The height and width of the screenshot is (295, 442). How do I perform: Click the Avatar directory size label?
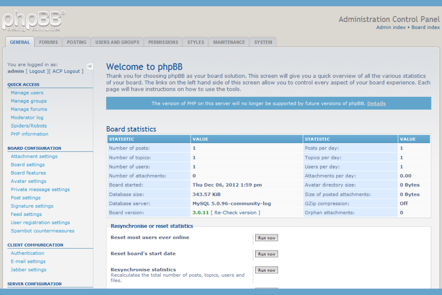point(330,185)
